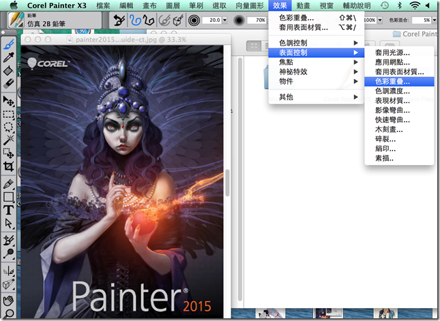This screenshot has height=321, width=440.
Task: Open the 輔助說明 menu
Action: 357,5
